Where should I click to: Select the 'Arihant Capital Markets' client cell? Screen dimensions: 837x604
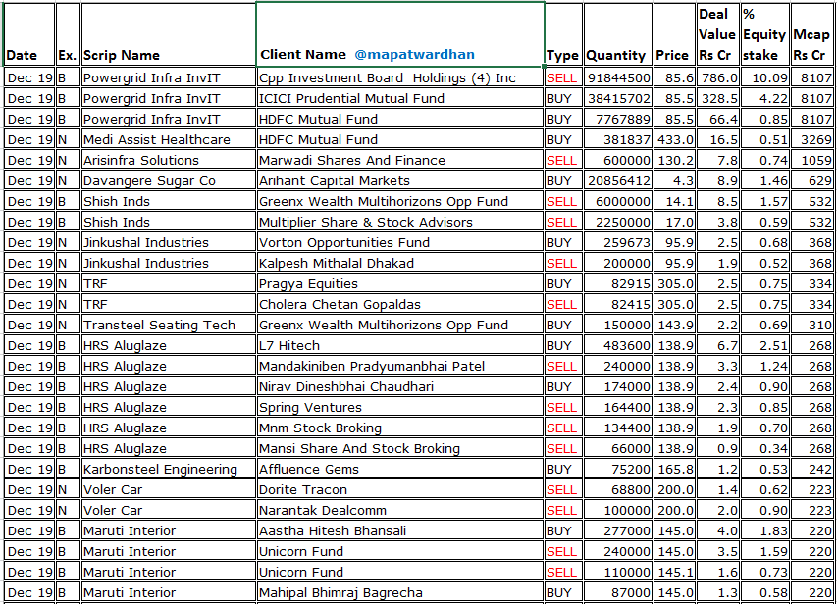click(x=399, y=180)
